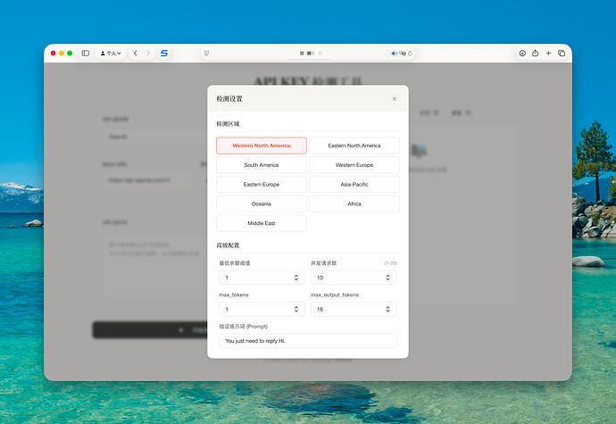Image resolution: width=616 pixels, height=424 pixels.
Task: Click the blue S extension icon
Action: click(164, 53)
